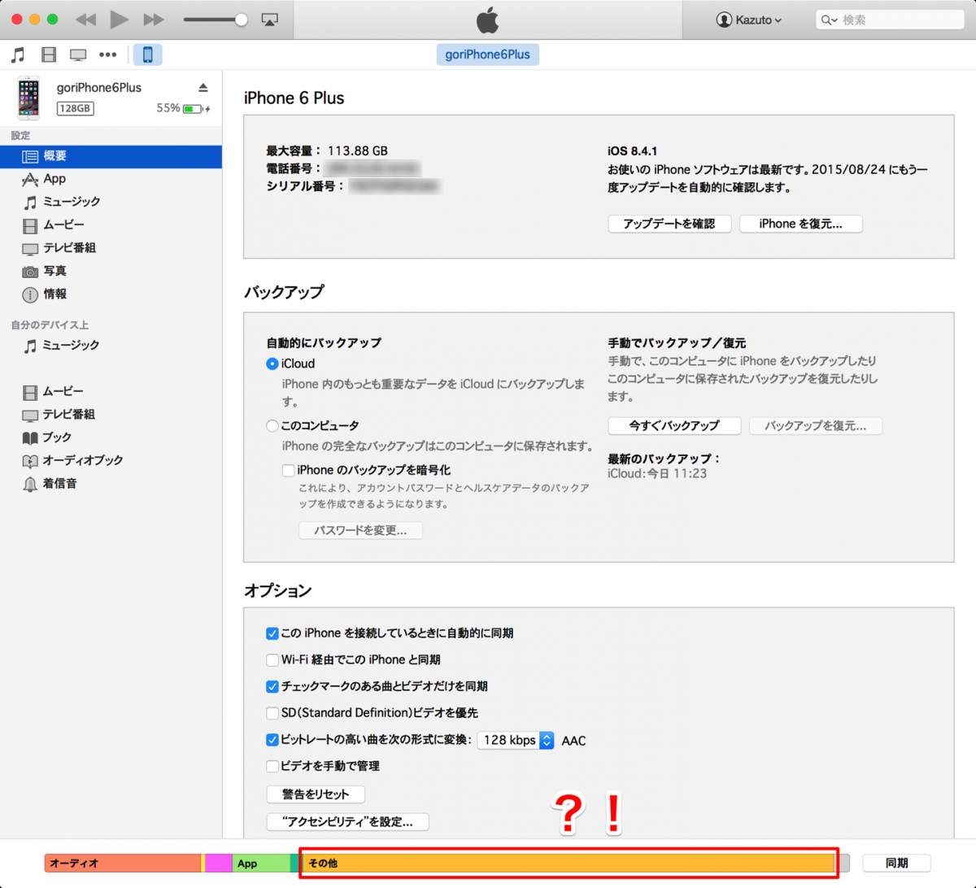Eject goriPhone6Plus using the eject icon
This screenshot has height=888, width=976.
coord(203,87)
